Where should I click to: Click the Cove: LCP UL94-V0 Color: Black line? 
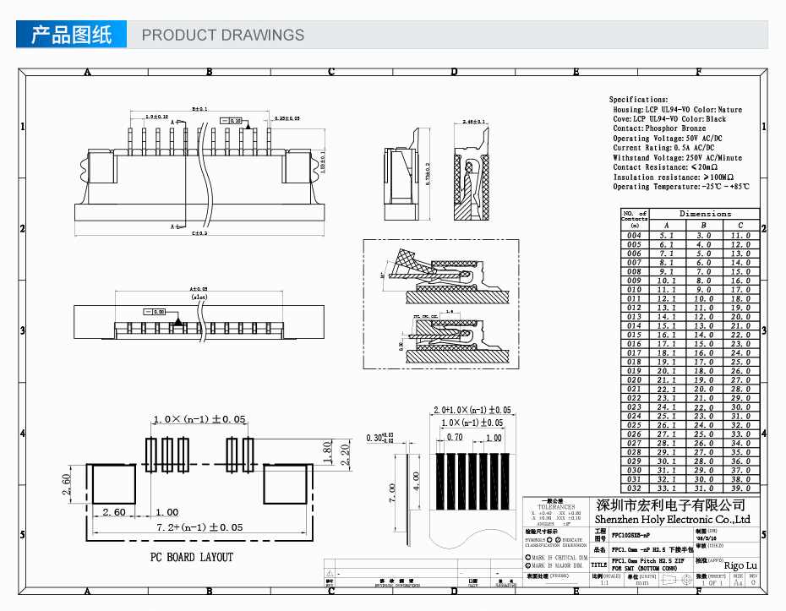click(x=669, y=119)
